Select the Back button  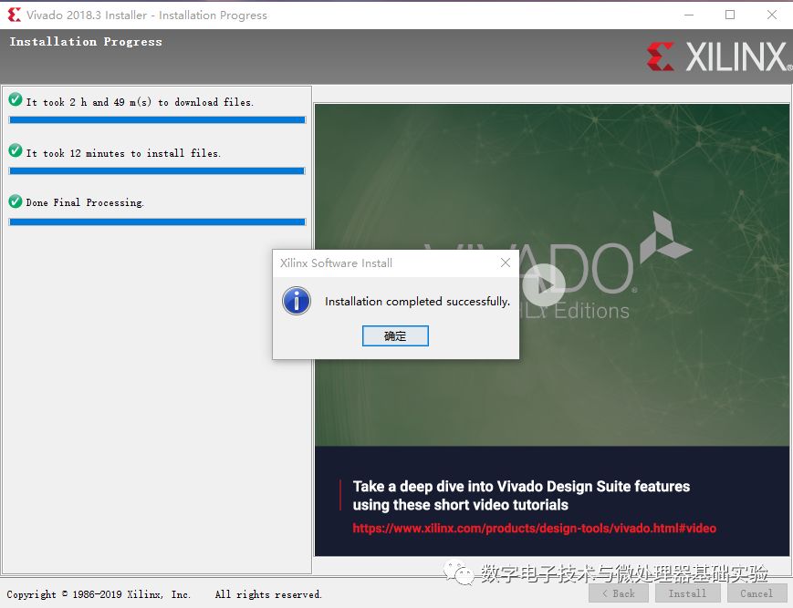(x=619, y=593)
